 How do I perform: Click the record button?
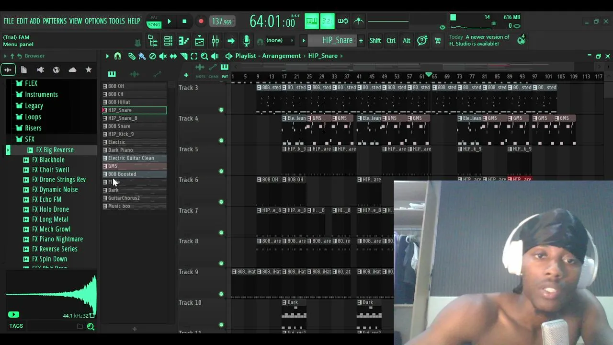[x=201, y=22]
